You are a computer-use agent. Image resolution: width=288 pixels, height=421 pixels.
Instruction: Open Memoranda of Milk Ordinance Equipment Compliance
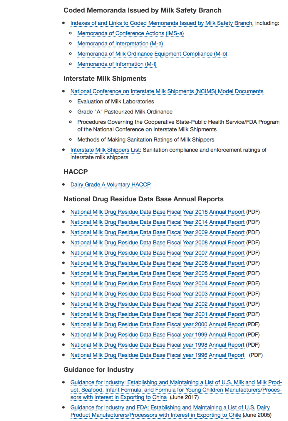152,54
